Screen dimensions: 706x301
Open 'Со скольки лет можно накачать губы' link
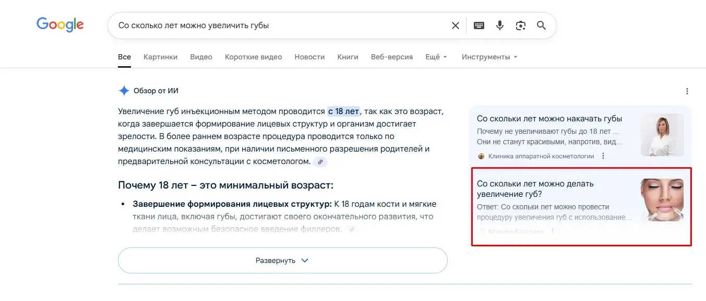pos(549,119)
